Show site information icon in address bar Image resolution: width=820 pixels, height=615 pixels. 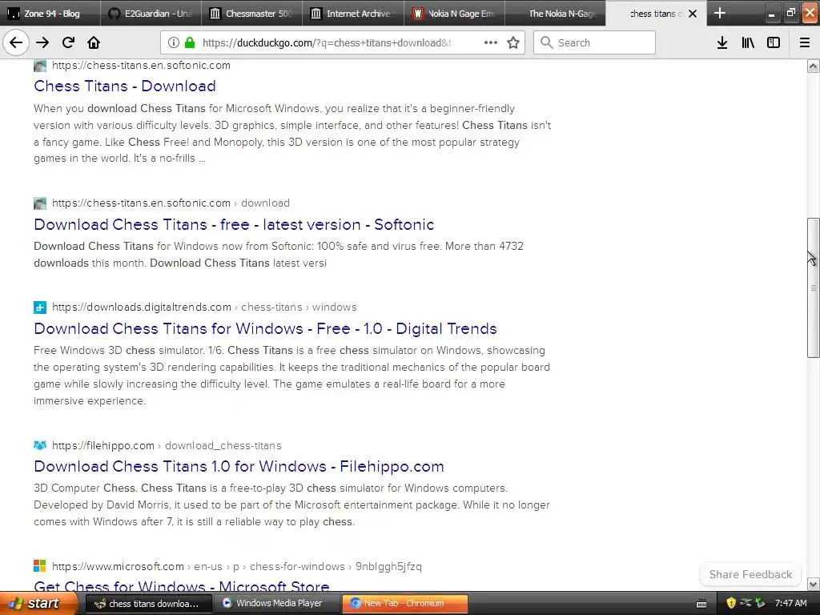(x=173, y=43)
